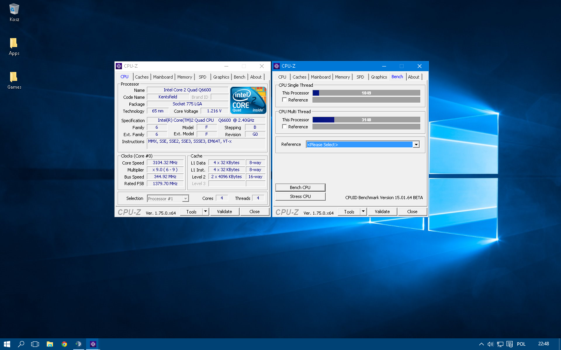Click single thread score bar 1049
561x350 pixels.
(x=366, y=93)
